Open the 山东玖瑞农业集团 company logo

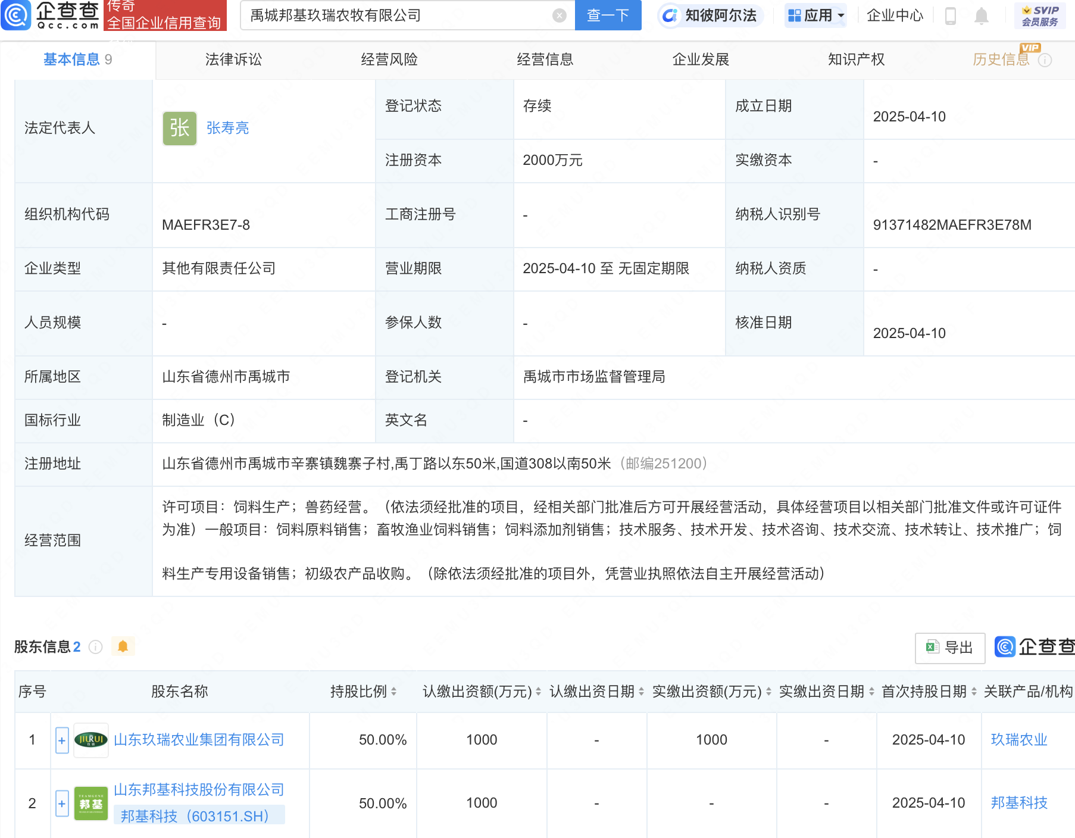(x=91, y=740)
